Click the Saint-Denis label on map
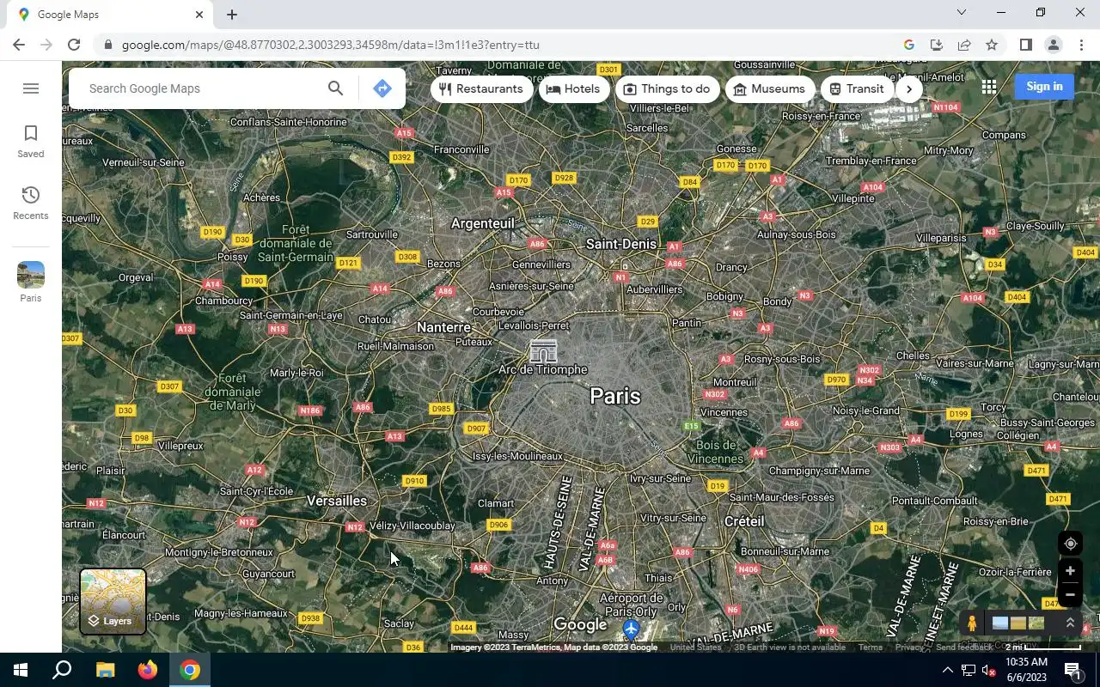 [620, 244]
